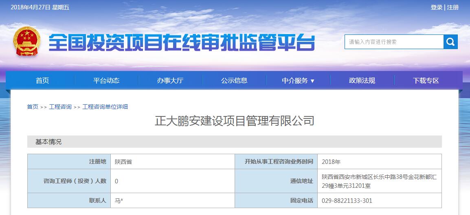
Task: Go to the 下载专区 section
Action: (426, 80)
